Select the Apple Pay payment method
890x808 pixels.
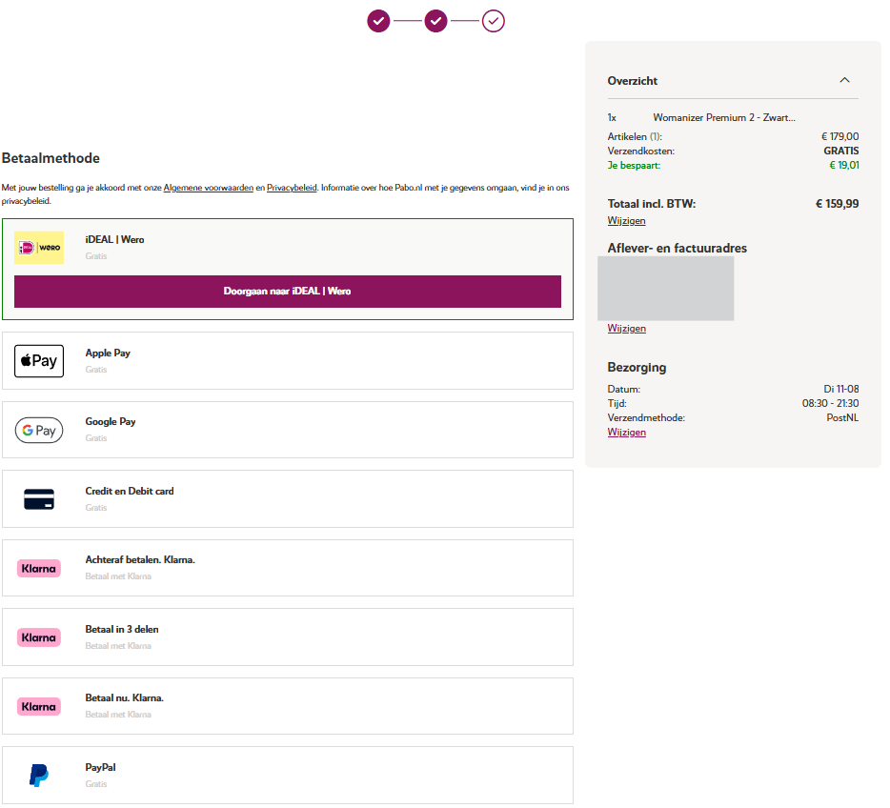pos(288,361)
